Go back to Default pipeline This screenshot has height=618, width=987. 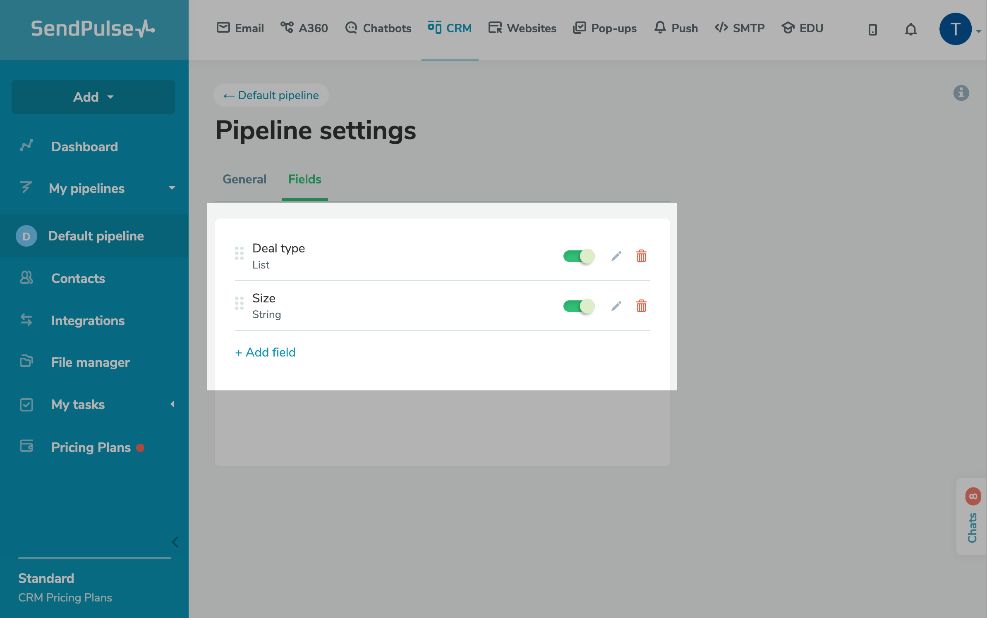pyautogui.click(x=271, y=95)
